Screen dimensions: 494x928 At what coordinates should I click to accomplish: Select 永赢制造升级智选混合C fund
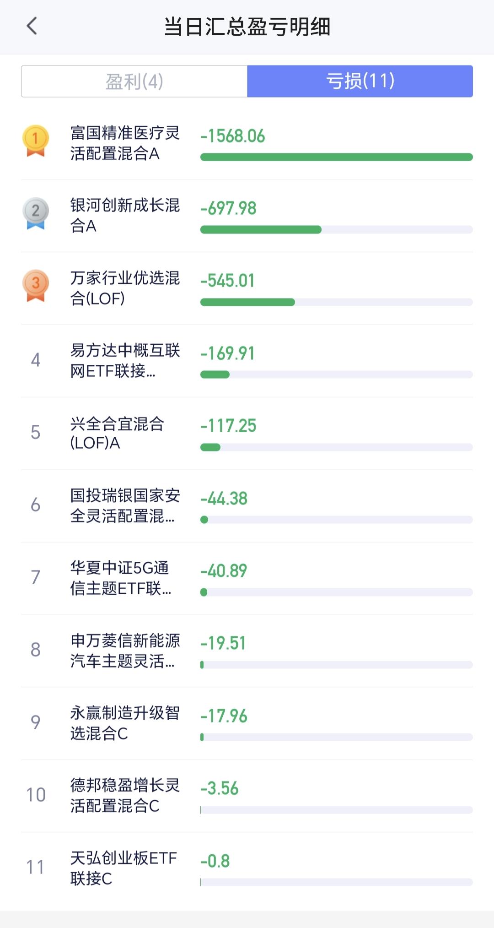tap(247, 723)
